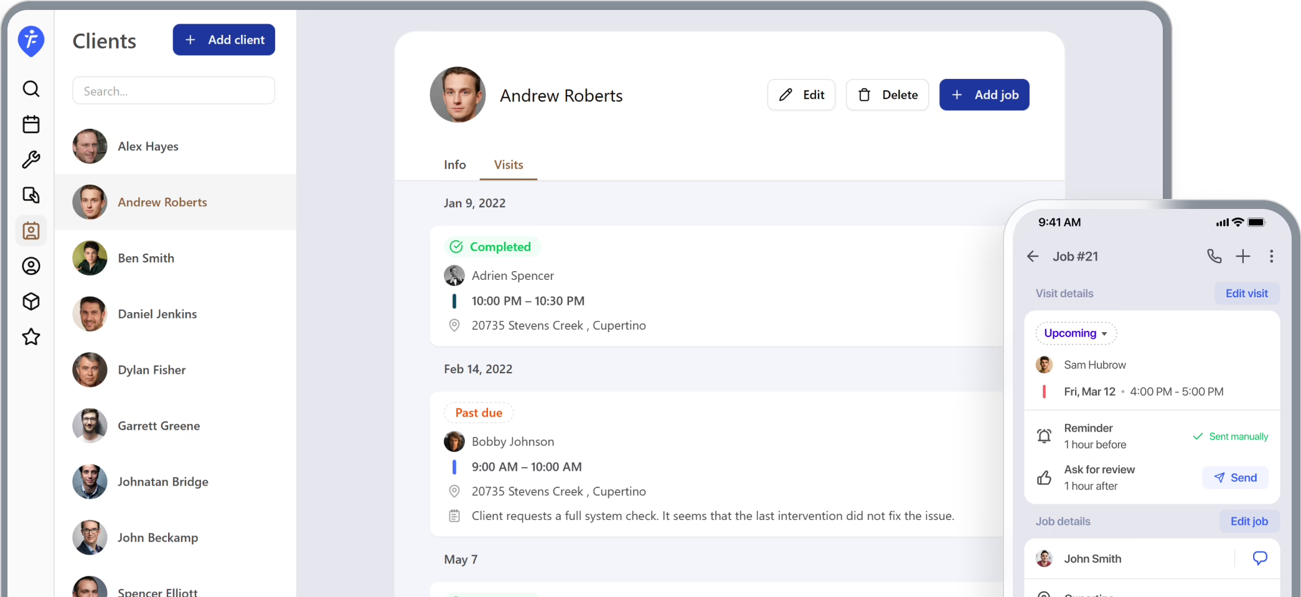Tap the back arrow on Job #21 screen
Image resolution: width=1301 pixels, height=597 pixels.
[x=1032, y=256]
